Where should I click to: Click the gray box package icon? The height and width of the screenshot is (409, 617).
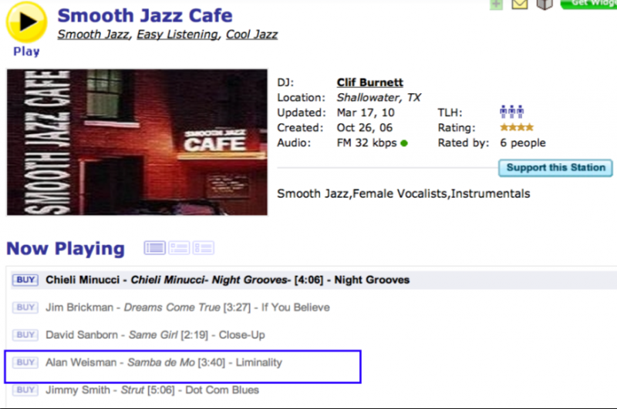coord(545,4)
